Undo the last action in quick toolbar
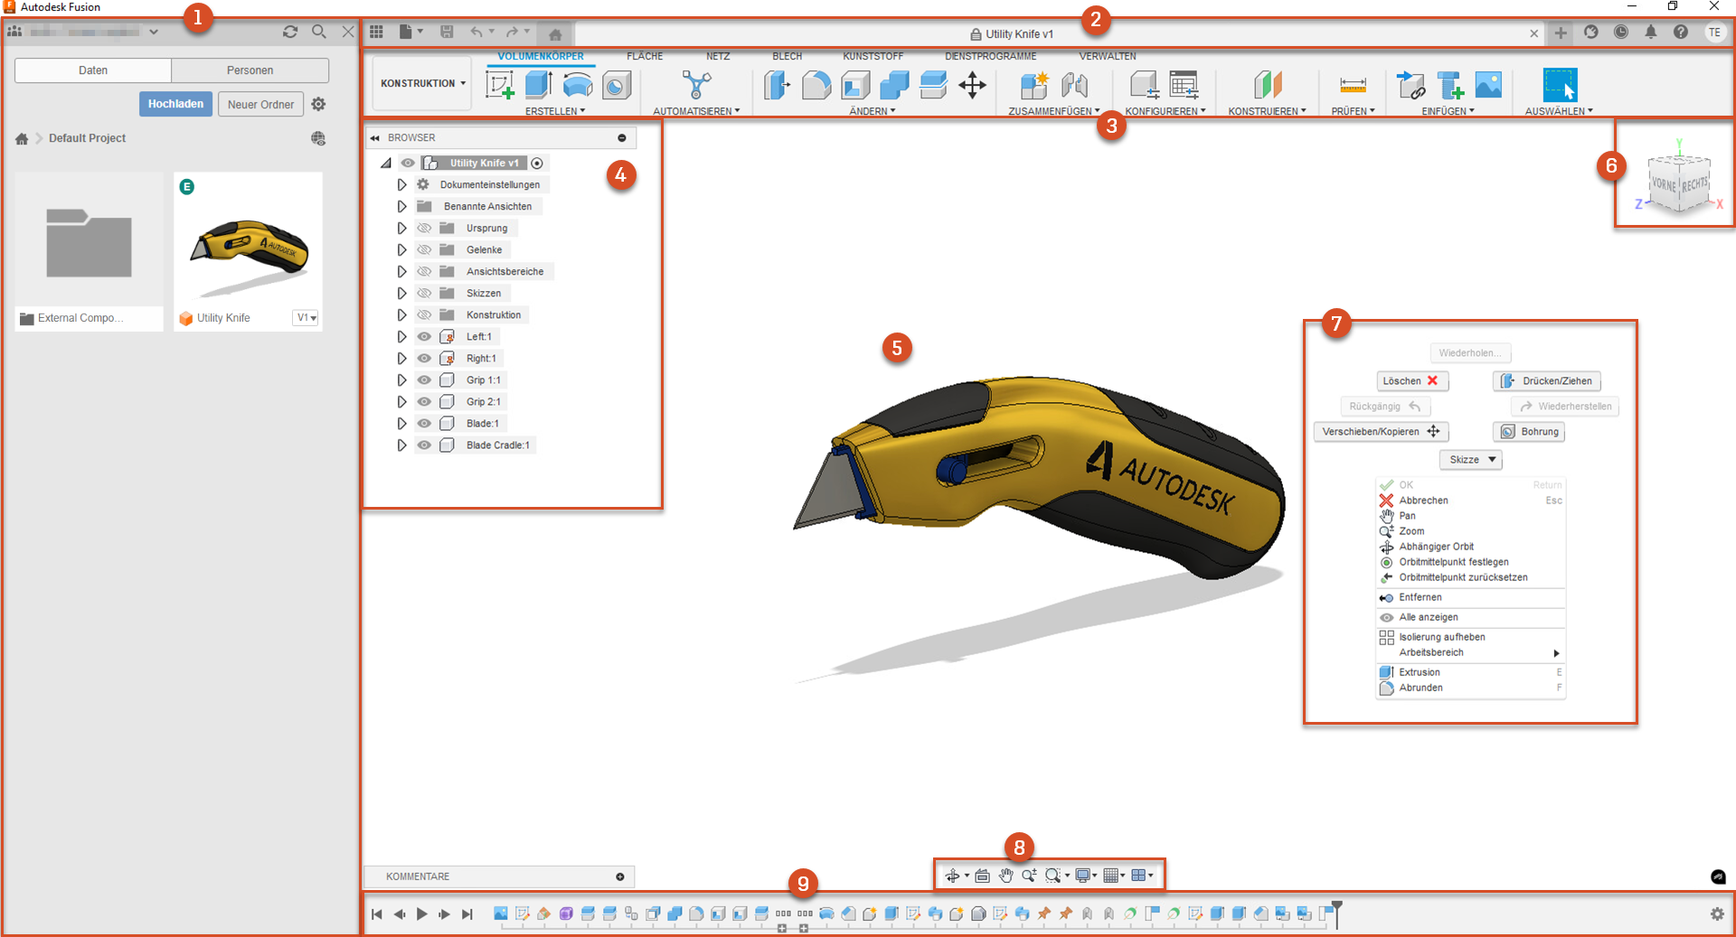 (x=476, y=32)
